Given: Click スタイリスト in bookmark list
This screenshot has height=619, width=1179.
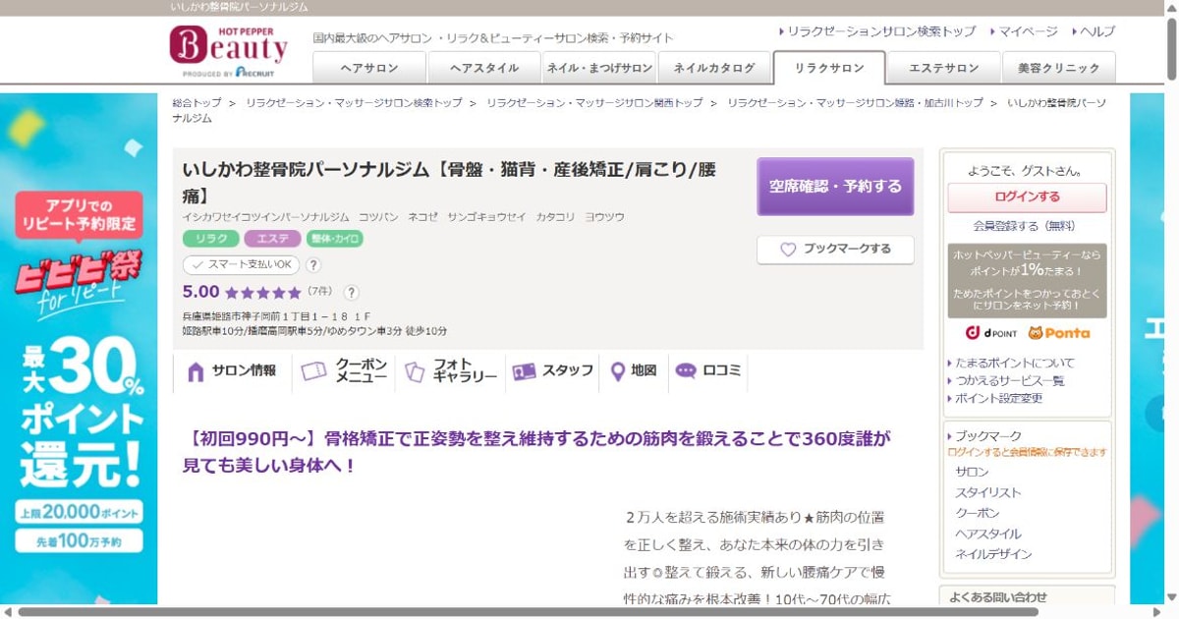Looking at the screenshot, I should point(988,492).
